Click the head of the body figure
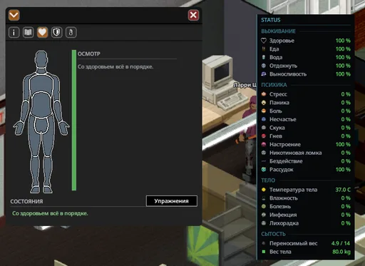Screen dimensions: 365x266 coord(41,59)
